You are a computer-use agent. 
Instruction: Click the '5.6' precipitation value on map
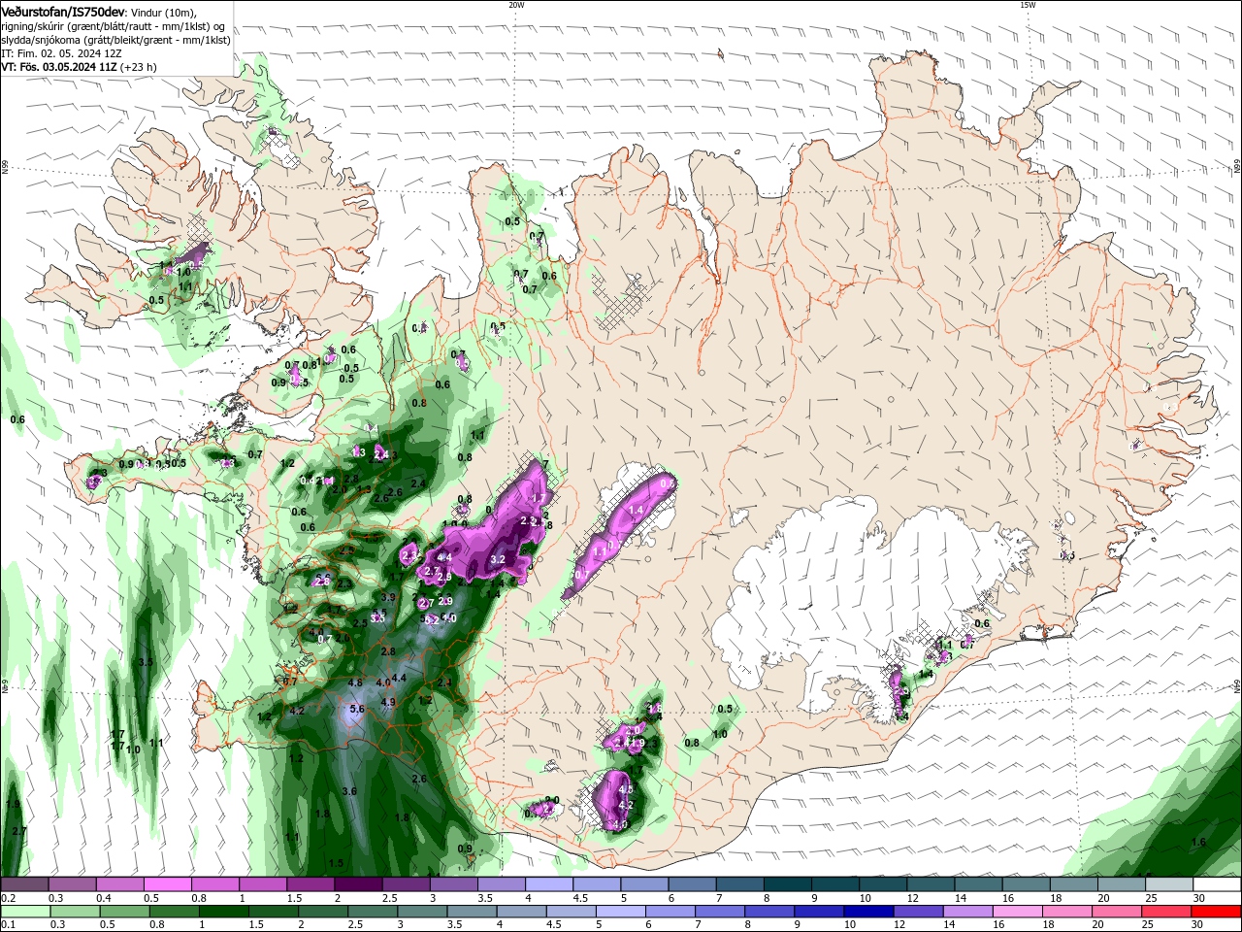(357, 710)
